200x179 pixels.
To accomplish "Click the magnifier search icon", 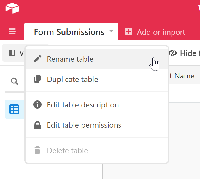I will pos(14,81).
